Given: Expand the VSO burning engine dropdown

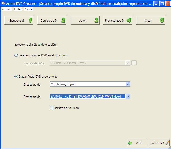Looking at the screenshot, I should [x=128, y=84].
